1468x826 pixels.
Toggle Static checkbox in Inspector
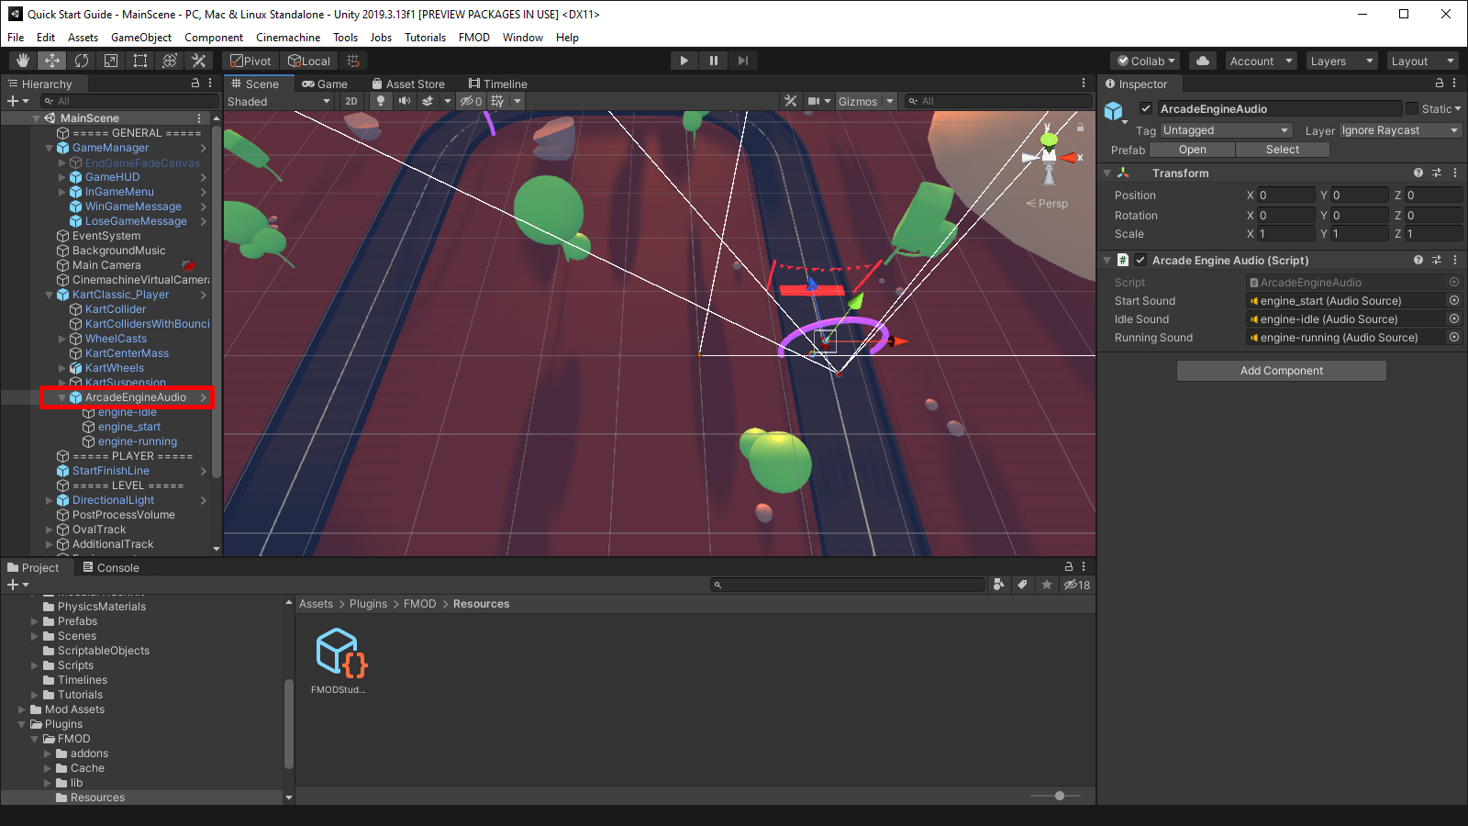1412,108
